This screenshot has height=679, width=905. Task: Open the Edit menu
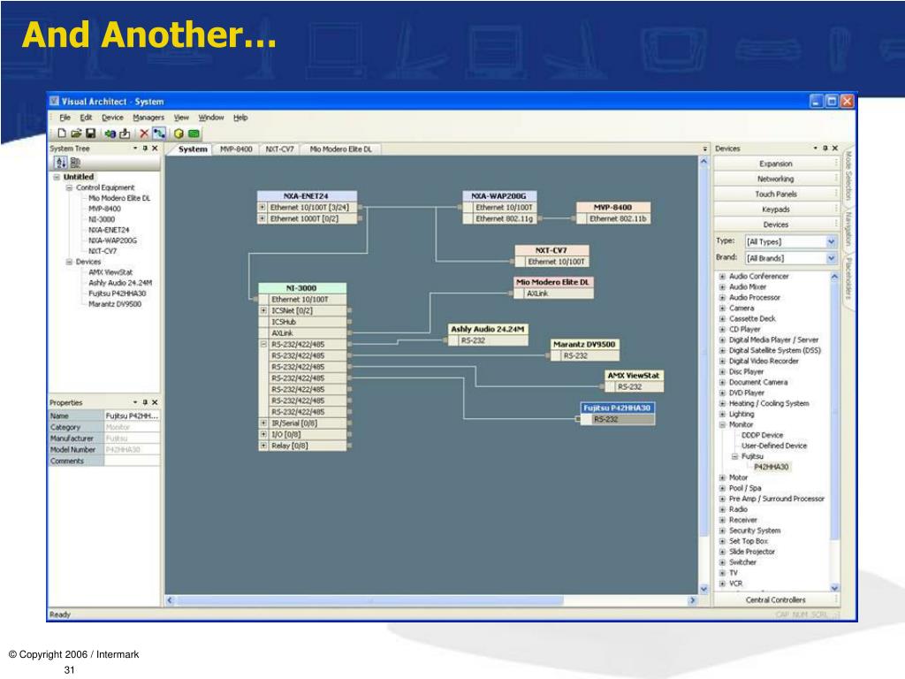(86, 118)
